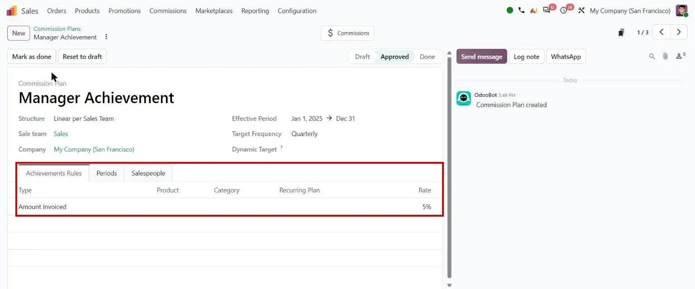Open conversations icon with 12 badge
This screenshot has height=289, width=695.
(547, 10)
